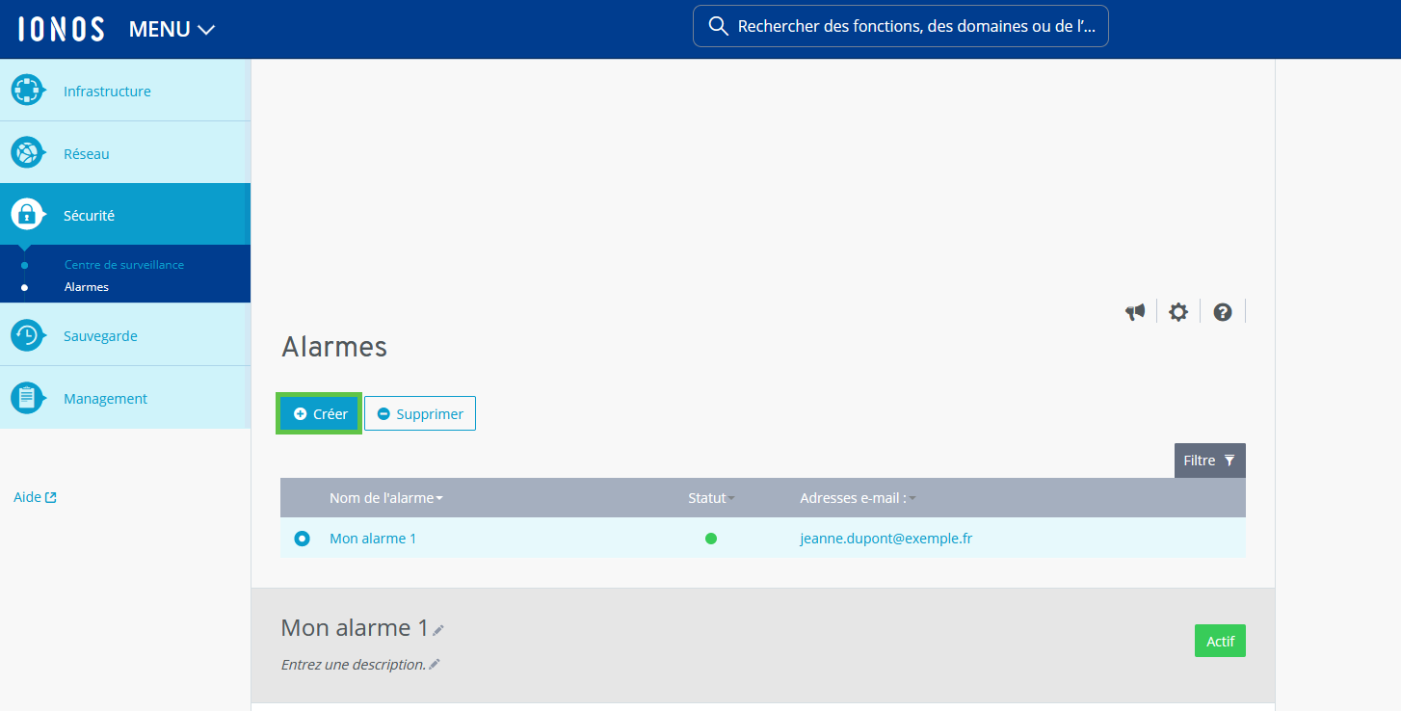Sort by Nom de l'alarme column
This screenshot has height=711, width=1401.
coord(385,498)
